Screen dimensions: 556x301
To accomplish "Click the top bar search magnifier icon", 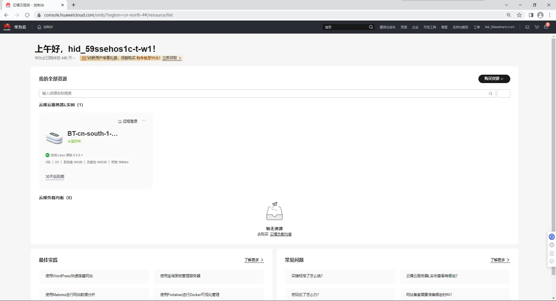I will [x=371, y=27].
